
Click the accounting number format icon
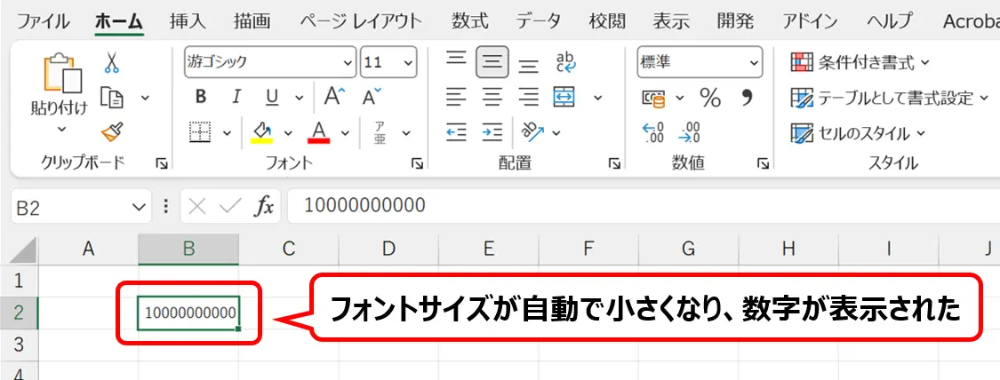pyautogui.click(x=653, y=98)
